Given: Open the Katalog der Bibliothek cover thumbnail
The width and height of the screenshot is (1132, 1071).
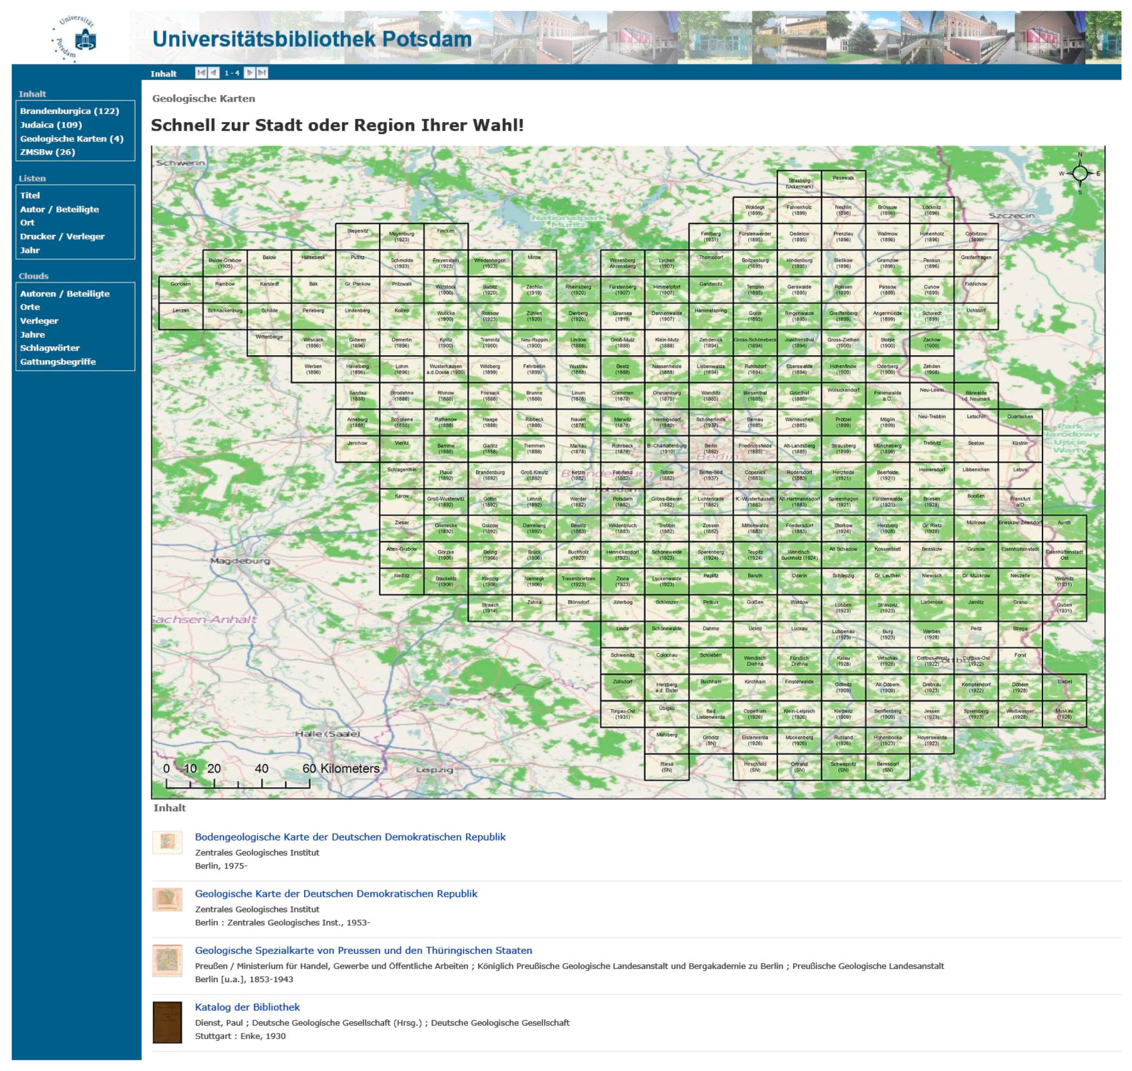Looking at the screenshot, I should [168, 1022].
